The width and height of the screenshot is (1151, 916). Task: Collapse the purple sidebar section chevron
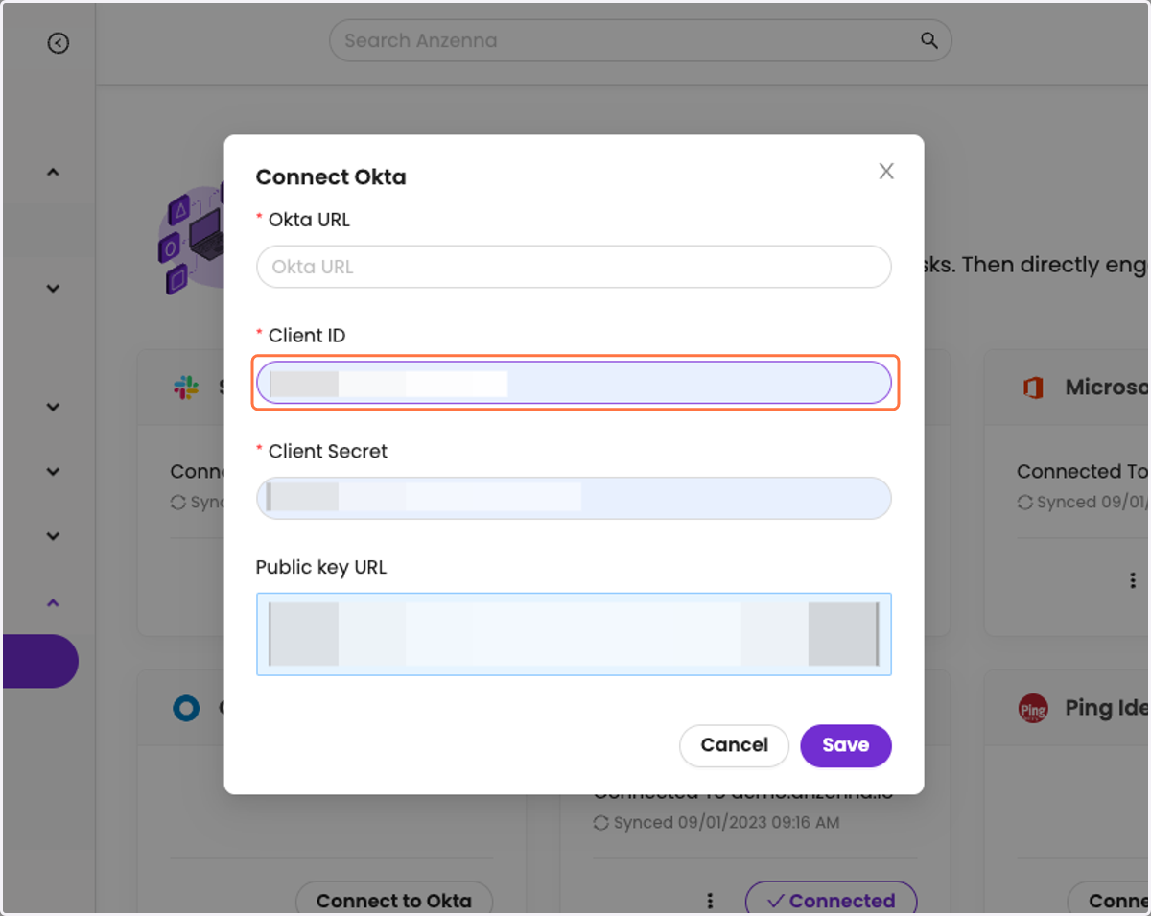pyautogui.click(x=53, y=602)
